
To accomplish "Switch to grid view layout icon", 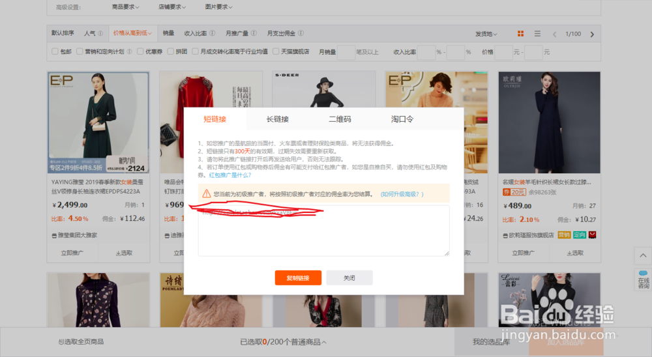I will (x=520, y=34).
